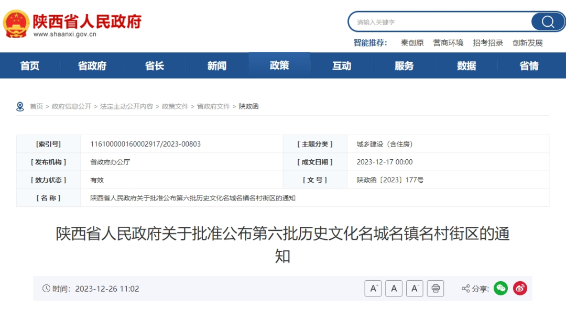Click the national emblem logo

coord(16,24)
